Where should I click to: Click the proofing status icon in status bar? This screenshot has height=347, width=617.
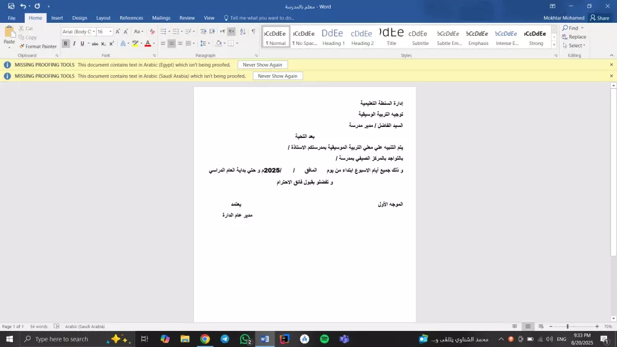click(57, 326)
